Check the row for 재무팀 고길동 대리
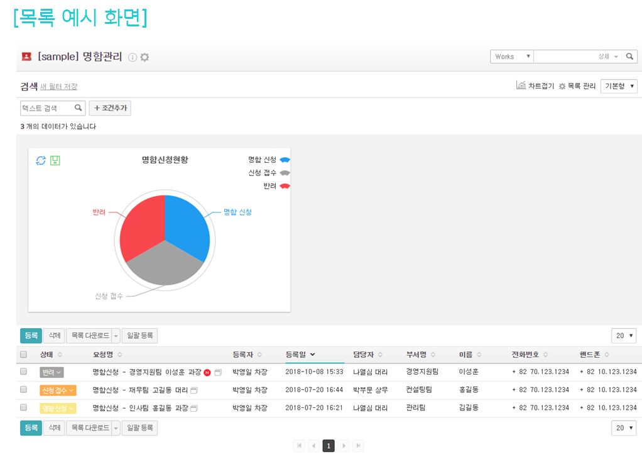 [24, 390]
